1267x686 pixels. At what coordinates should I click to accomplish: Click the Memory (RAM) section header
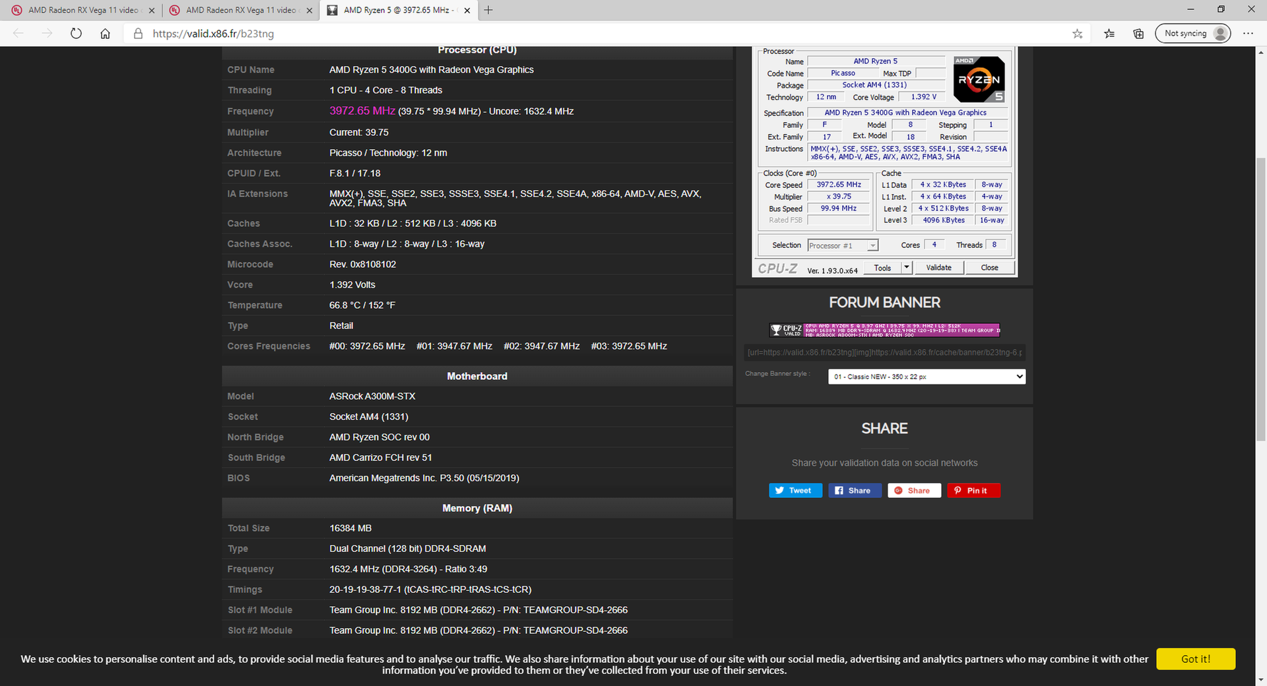[x=477, y=508]
